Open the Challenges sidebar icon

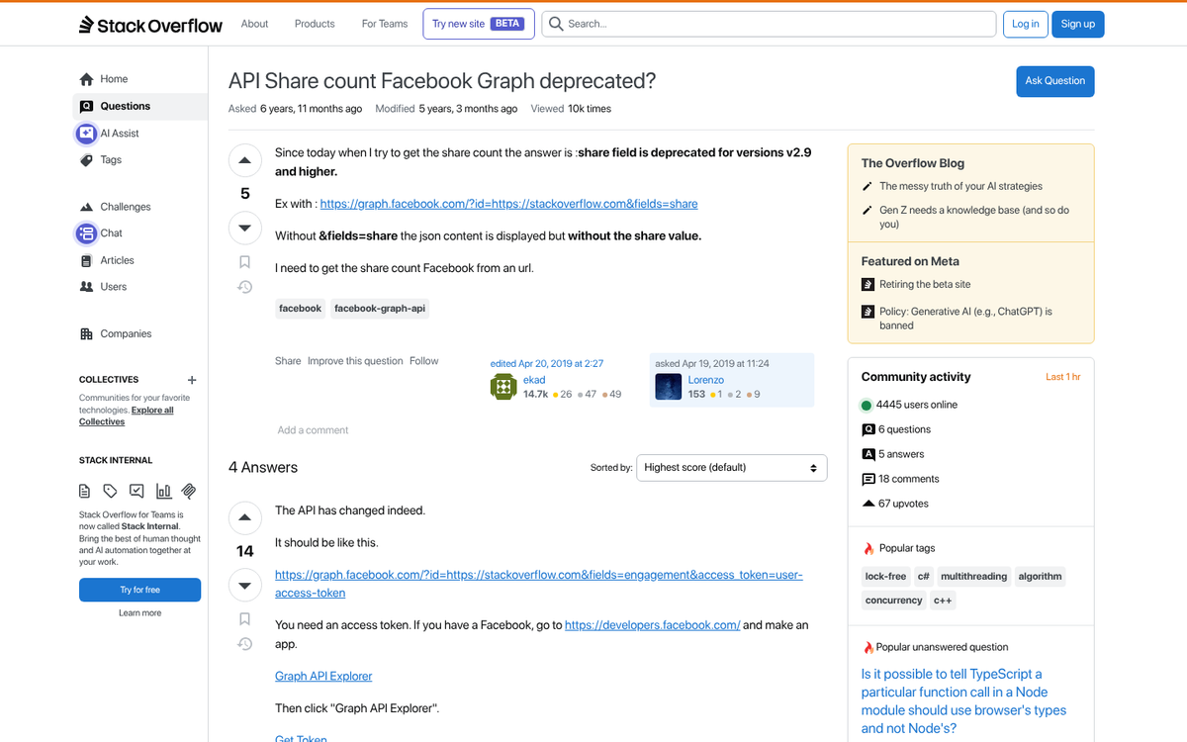87,206
